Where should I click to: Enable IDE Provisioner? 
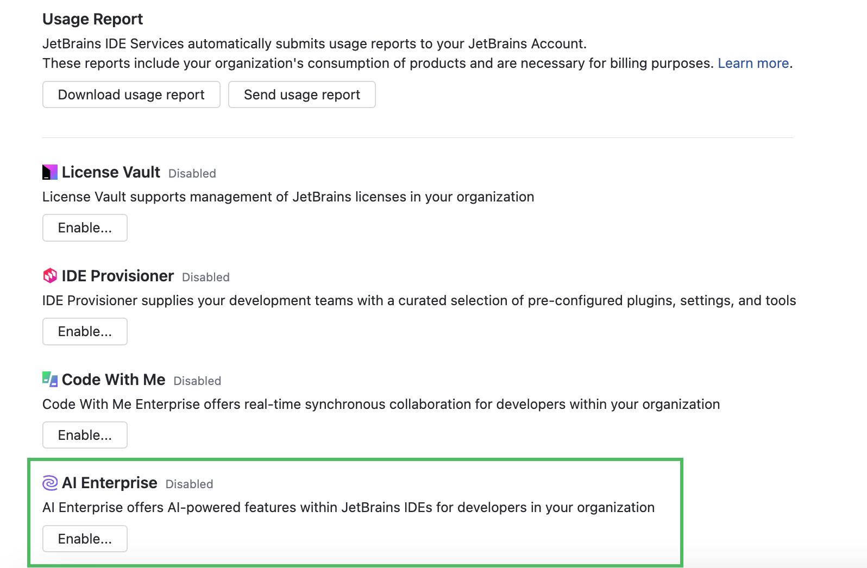[x=84, y=331]
